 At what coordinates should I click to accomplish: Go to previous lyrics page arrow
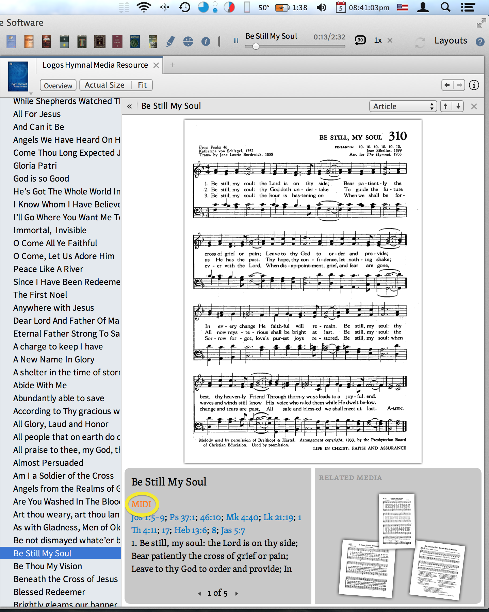199,593
